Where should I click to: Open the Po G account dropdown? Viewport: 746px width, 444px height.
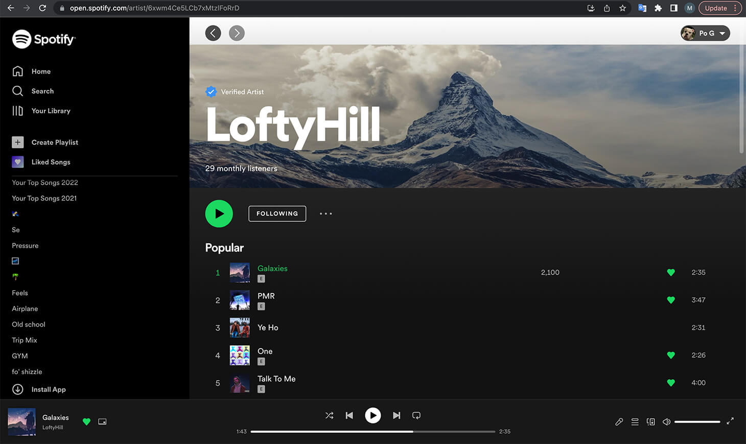(705, 33)
